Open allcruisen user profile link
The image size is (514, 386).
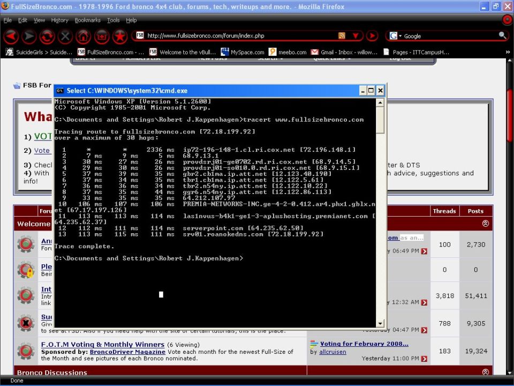(x=332, y=352)
